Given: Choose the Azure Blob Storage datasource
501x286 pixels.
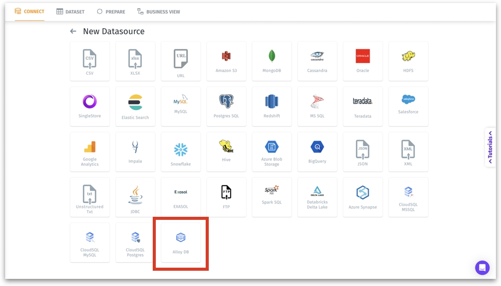Looking at the screenshot, I should 272,152.
